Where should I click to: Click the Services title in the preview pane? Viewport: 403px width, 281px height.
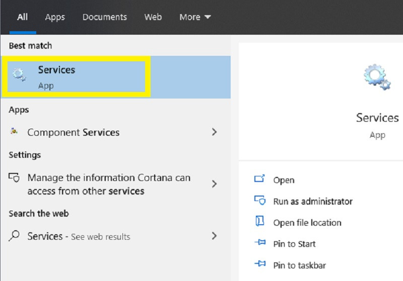(x=377, y=118)
